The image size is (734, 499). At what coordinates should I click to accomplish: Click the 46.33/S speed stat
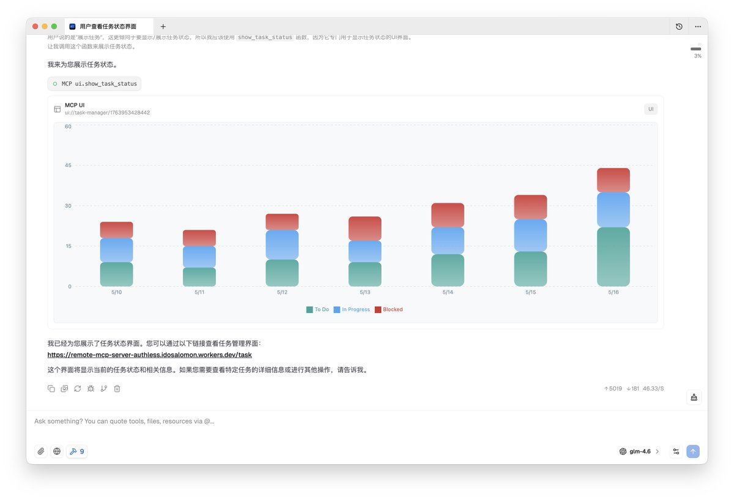click(653, 389)
